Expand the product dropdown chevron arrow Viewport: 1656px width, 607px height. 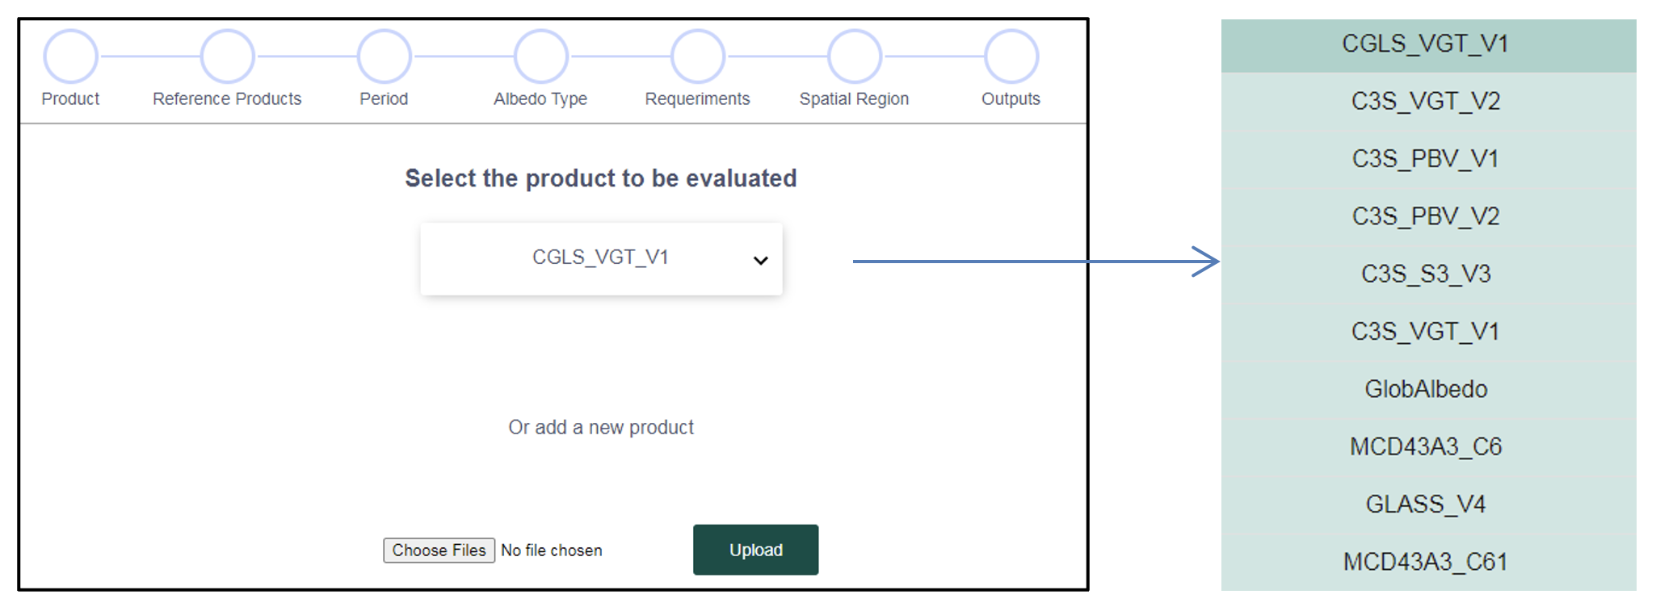coord(760,260)
